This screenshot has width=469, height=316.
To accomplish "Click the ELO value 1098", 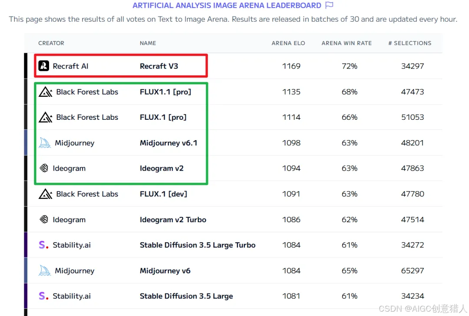I will click(291, 143).
